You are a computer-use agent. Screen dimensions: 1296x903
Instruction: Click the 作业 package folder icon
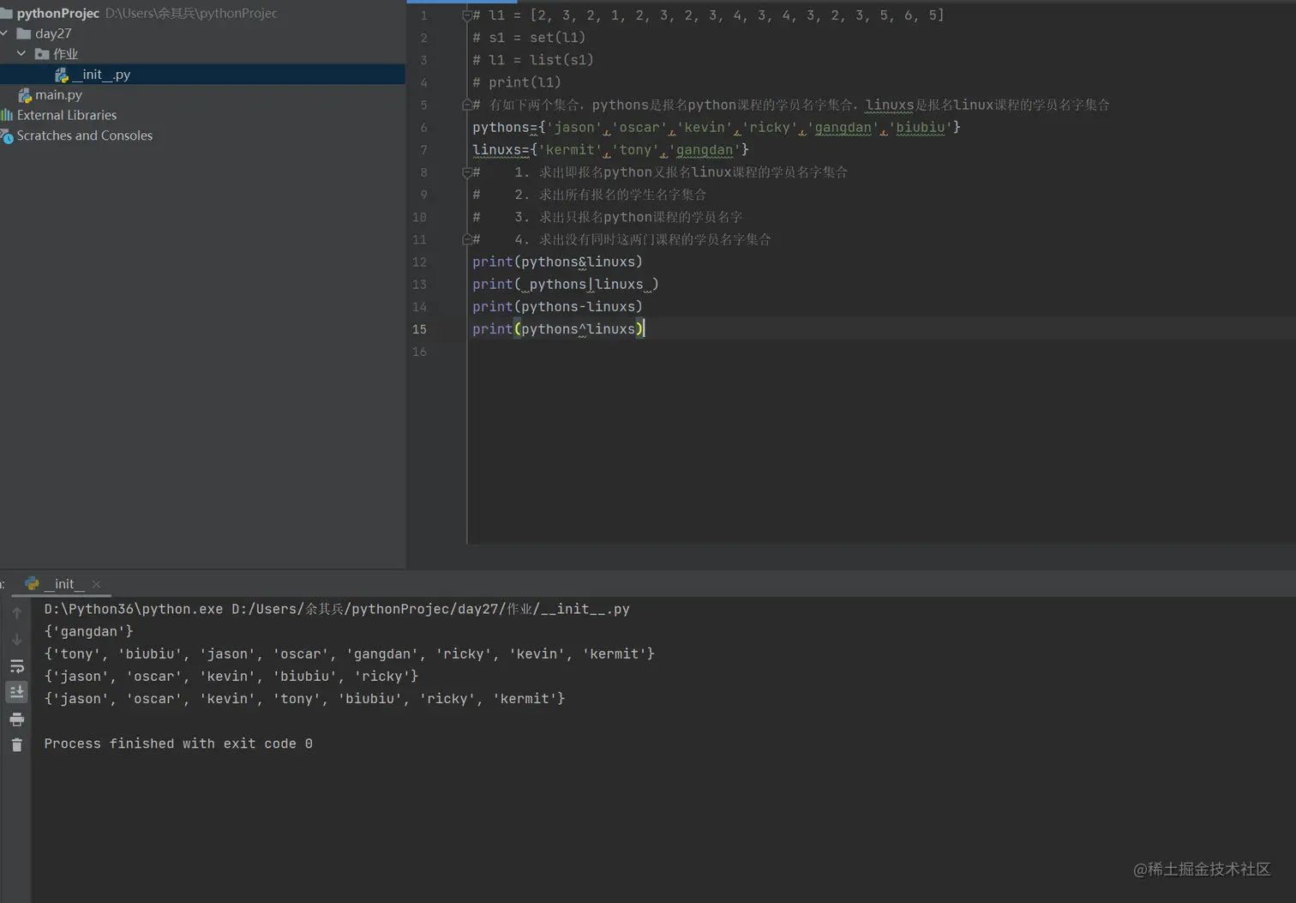pos(42,54)
